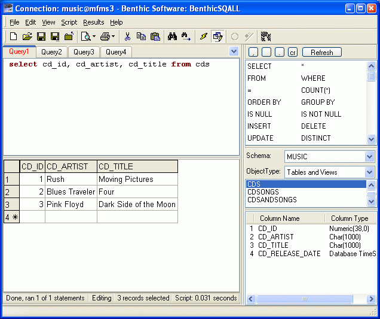Click the printer icon

pos(105,37)
